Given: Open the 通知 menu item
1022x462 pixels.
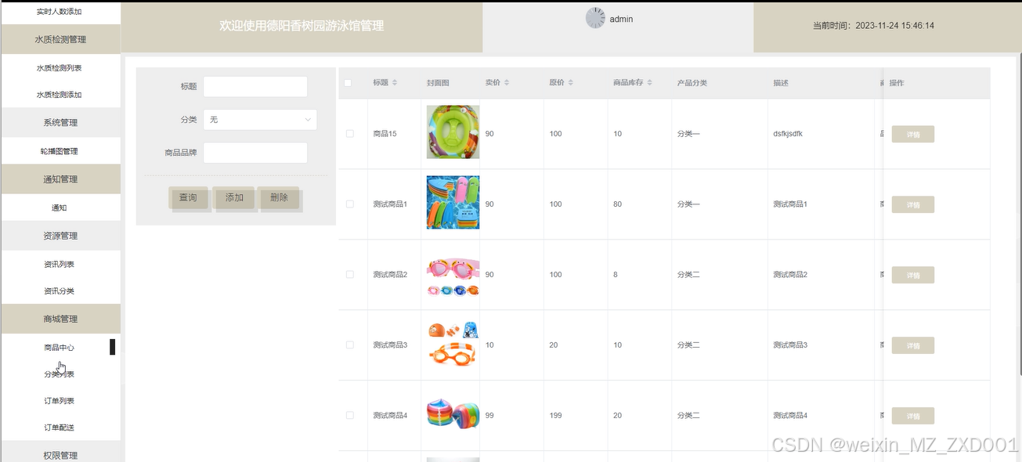Looking at the screenshot, I should click(60, 208).
